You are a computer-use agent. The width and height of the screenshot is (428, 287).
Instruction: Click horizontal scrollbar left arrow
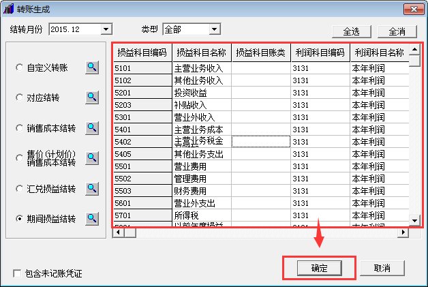[118, 232]
